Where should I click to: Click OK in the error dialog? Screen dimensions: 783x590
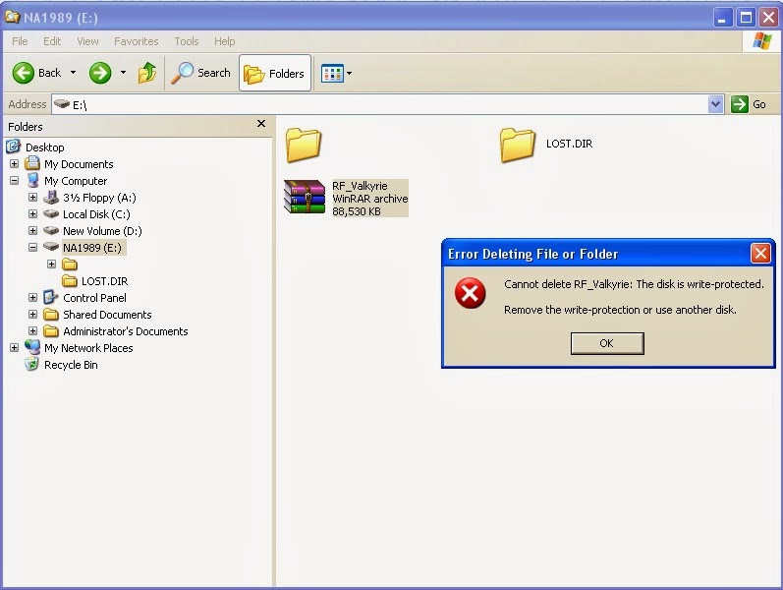[607, 343]
